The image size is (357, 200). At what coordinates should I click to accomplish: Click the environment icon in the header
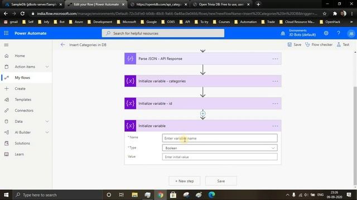pos(283,33)
